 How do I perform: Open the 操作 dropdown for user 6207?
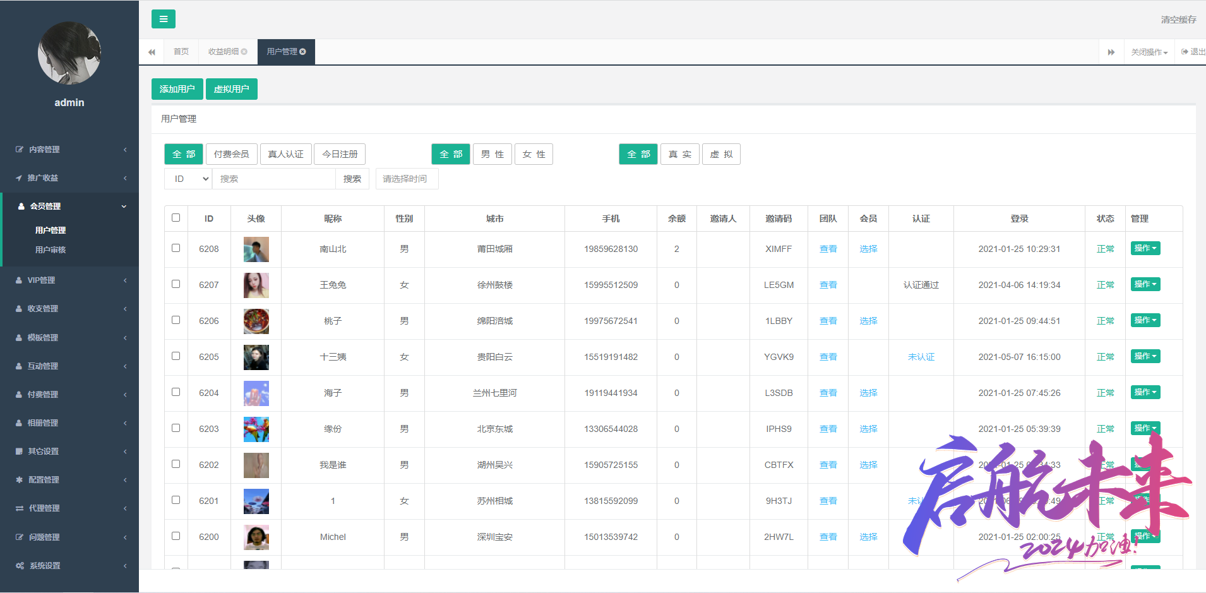[x=1145, y=284]
